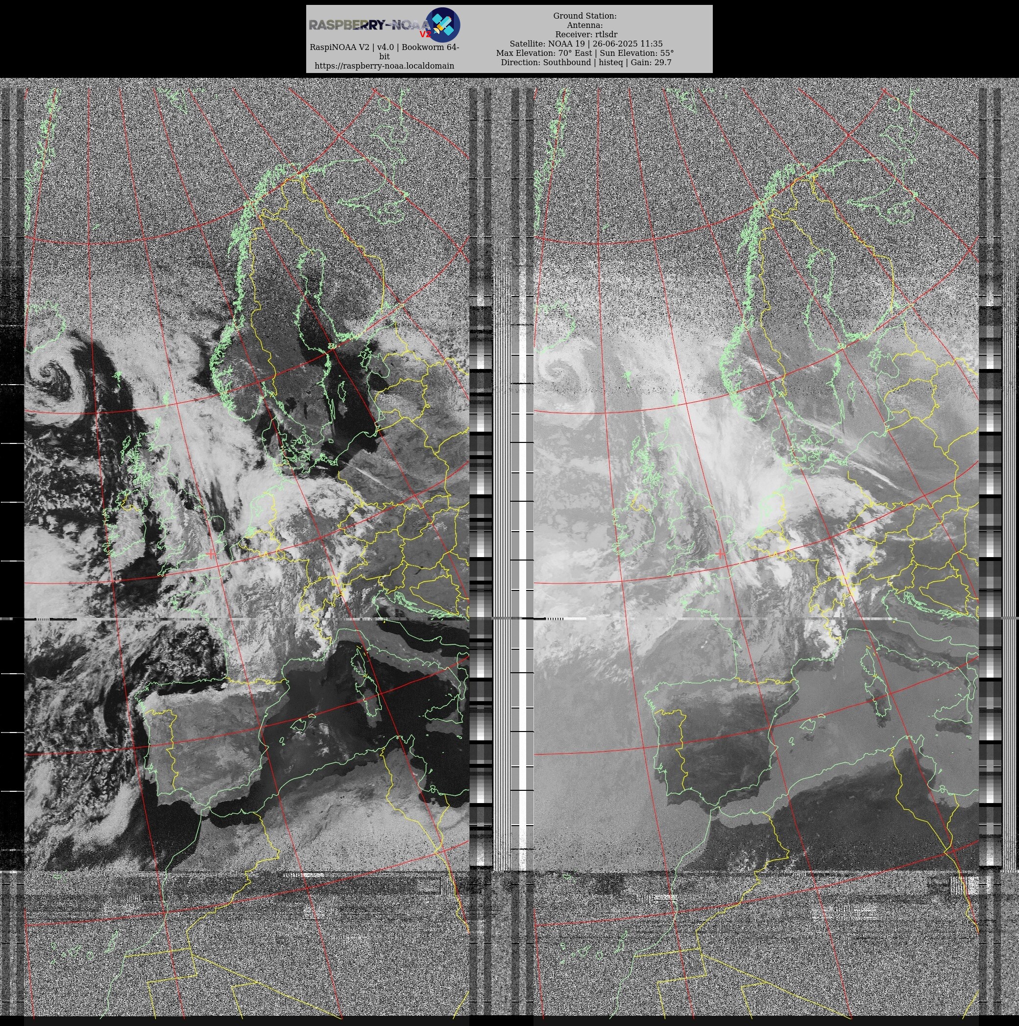Click the 'Direction: Southbound | histeq | Gain: 29.7' line
1019x1026 pixels.
click(586, 62)
